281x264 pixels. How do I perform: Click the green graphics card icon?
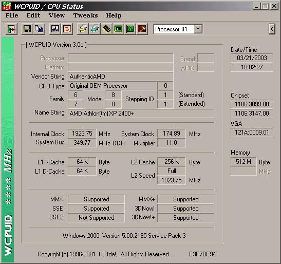tap(130, 29)
